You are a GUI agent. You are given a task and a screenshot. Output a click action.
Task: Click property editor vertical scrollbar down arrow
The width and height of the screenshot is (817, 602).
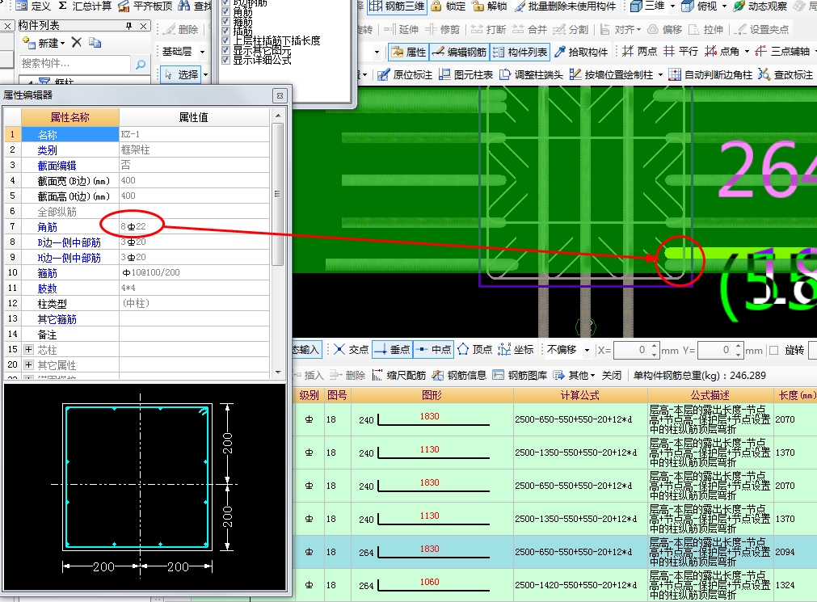coord(278,373)
